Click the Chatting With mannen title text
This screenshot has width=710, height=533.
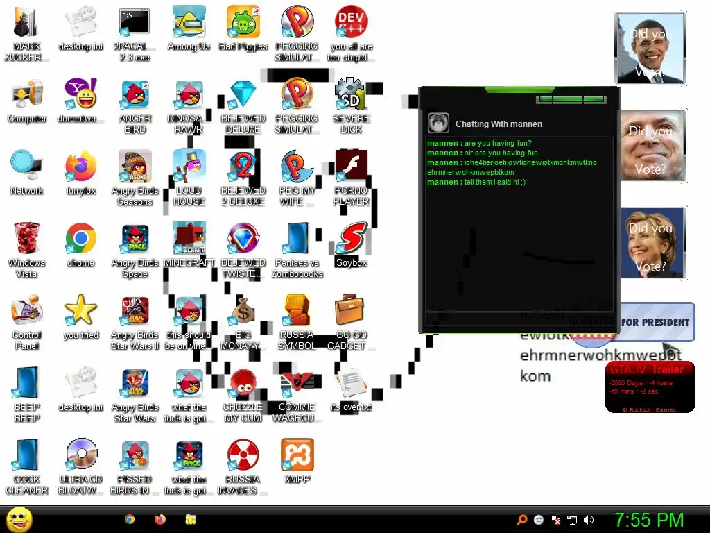click(499, 124)
